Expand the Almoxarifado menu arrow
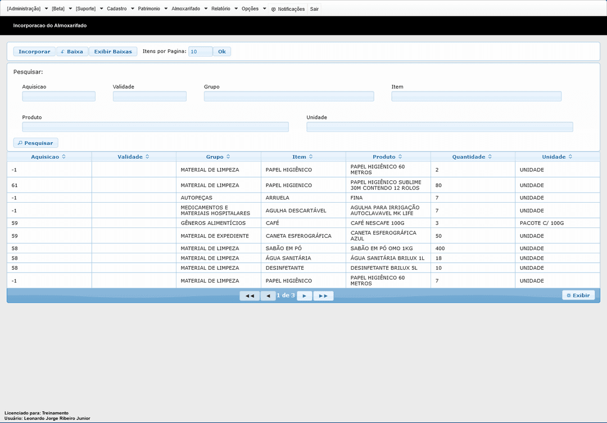 [x=206, y=8]
